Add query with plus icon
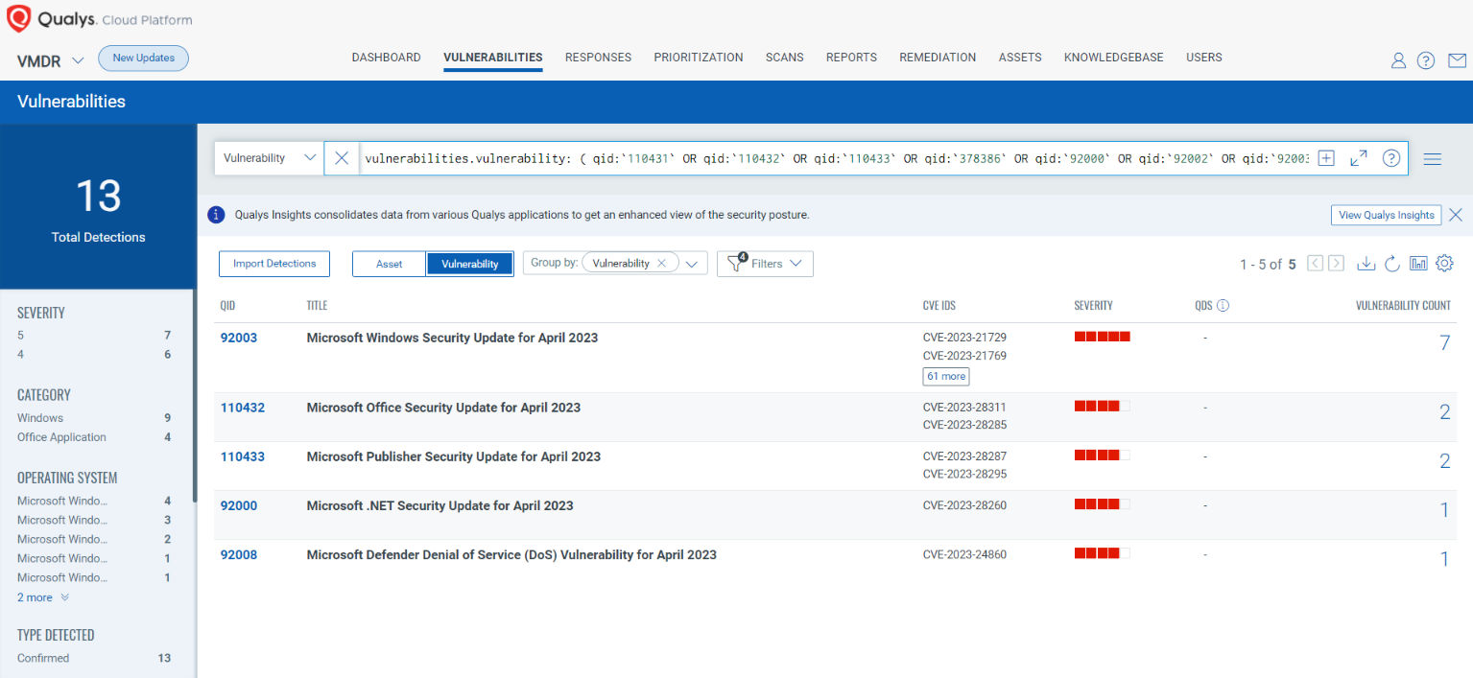This screenshot has height=678, width=1473. 1326,158
